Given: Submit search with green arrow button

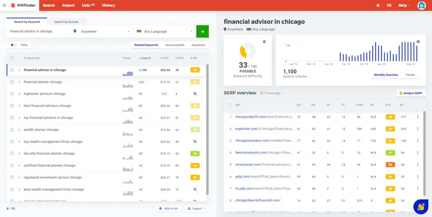Looking at the screenshot, I should pyautogui.click(x=202, y=31).
